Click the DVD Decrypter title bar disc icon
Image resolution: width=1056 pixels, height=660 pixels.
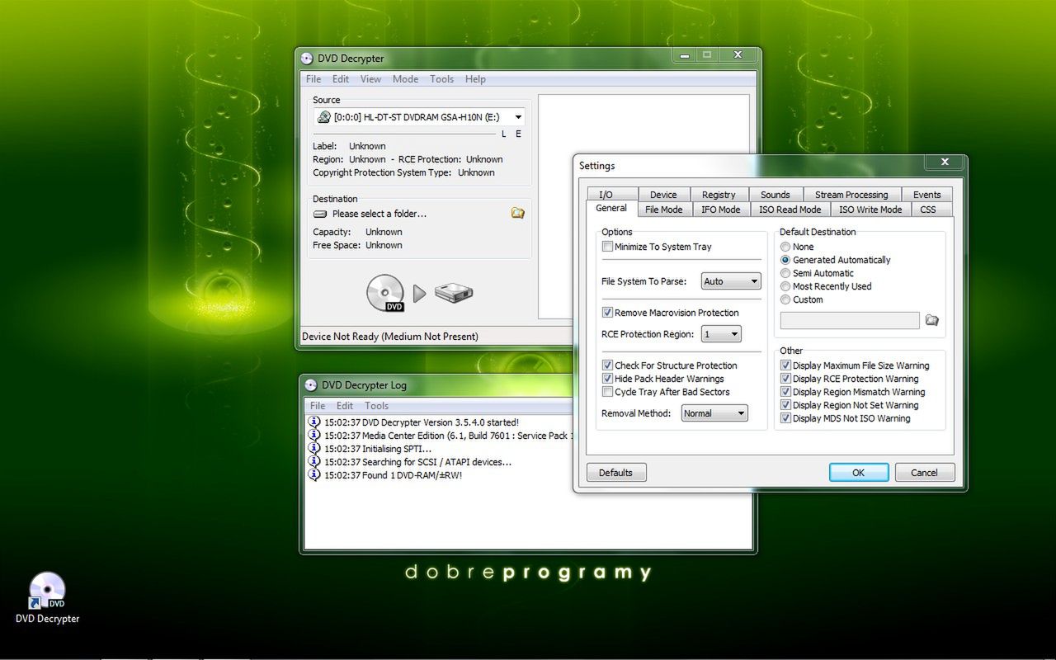click(307, 59)
